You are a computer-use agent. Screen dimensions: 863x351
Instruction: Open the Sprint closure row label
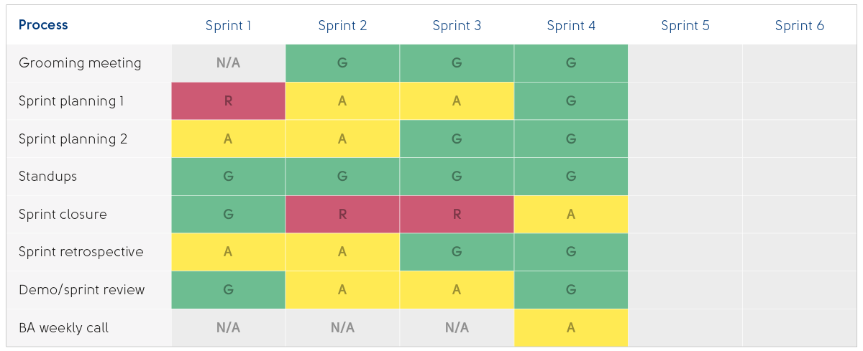(x=63, y=215)
